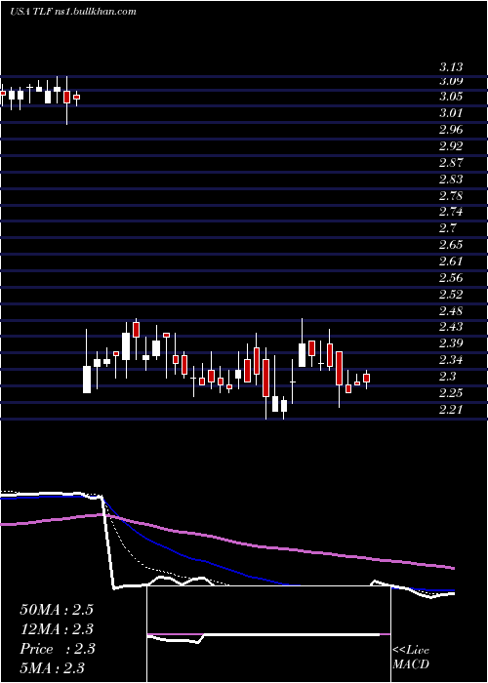Select the 2.78 price axis label

tap(451, 195)
